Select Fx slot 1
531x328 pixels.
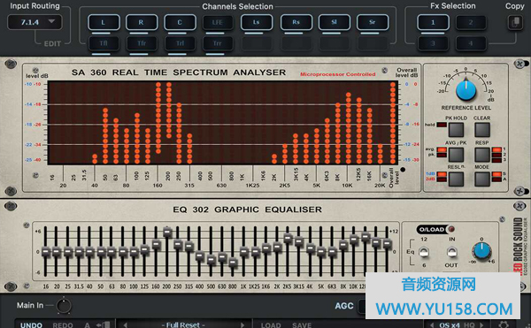[433, 22]
